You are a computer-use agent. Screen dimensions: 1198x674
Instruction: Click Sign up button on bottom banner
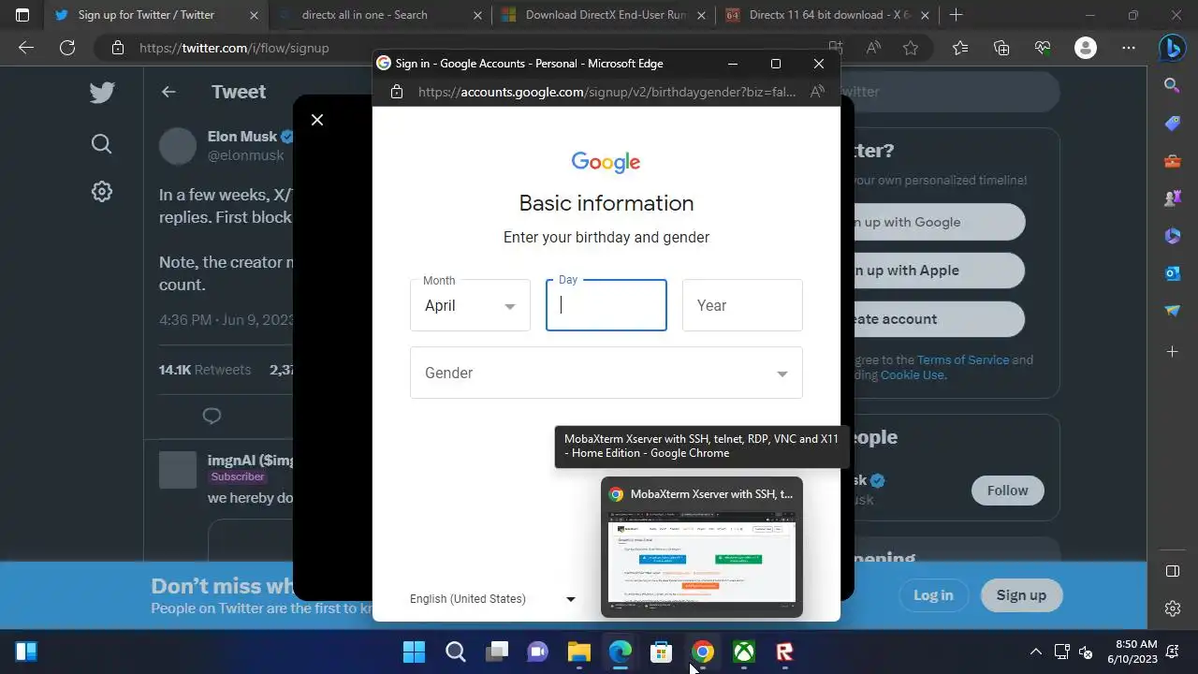[x=1021, y=595]
